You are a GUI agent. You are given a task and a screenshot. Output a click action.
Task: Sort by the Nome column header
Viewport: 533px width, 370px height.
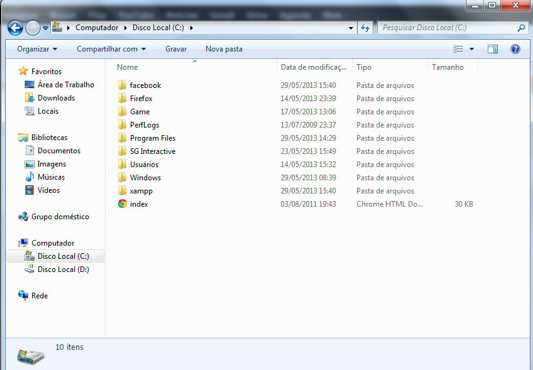pyautogui.click(x=127, y=67)
